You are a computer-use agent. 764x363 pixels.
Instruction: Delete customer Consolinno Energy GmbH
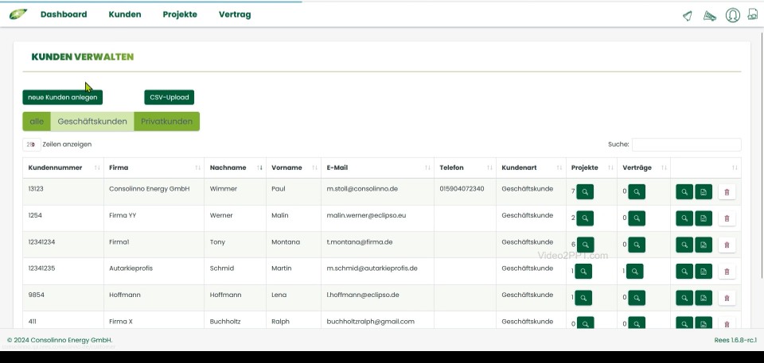coord(726,191)
